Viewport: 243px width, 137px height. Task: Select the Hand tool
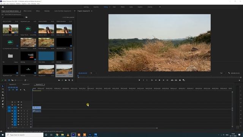tap(3, 104)
